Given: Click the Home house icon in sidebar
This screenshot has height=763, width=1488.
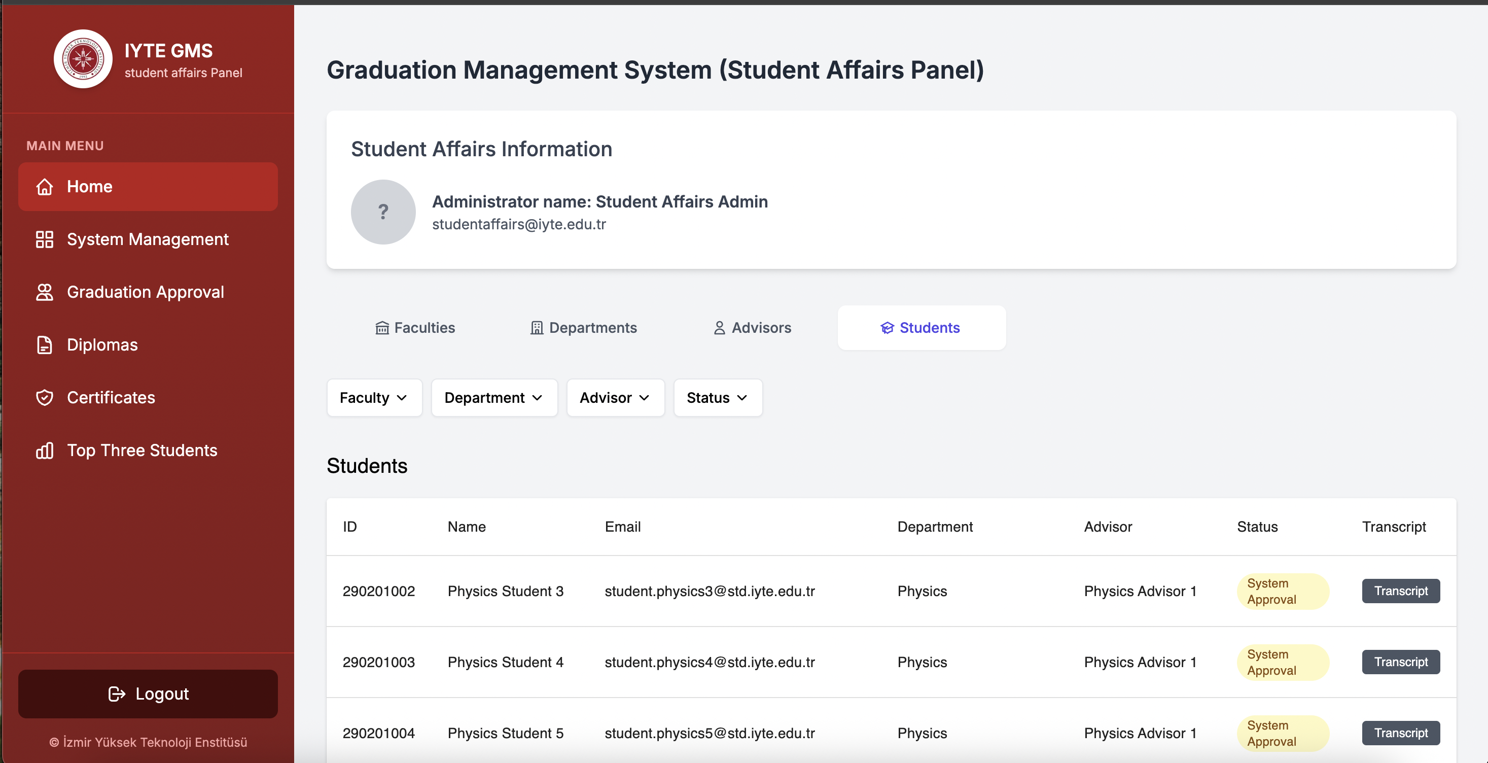Looking at the screenshot, I should point(45,186).
